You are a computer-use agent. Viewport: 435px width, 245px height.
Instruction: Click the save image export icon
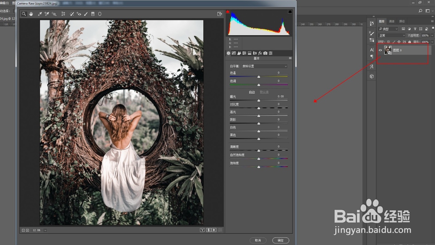pos(219,14)
